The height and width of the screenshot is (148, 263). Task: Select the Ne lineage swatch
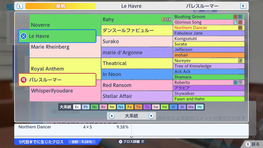coord(112,107)
